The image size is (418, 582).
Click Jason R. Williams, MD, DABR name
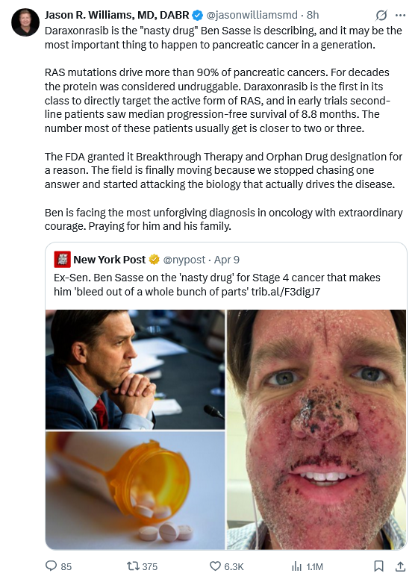tap(117, 15)
